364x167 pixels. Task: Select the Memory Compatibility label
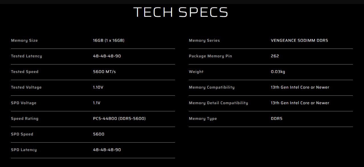212,87
